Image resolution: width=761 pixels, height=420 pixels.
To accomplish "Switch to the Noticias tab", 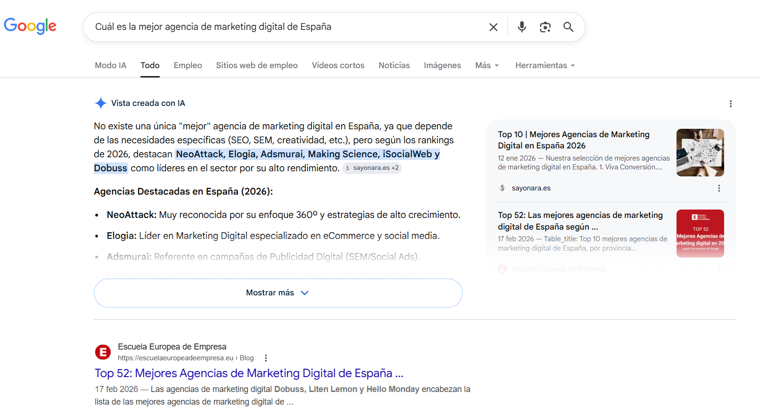I will click(x=394, y=65).
